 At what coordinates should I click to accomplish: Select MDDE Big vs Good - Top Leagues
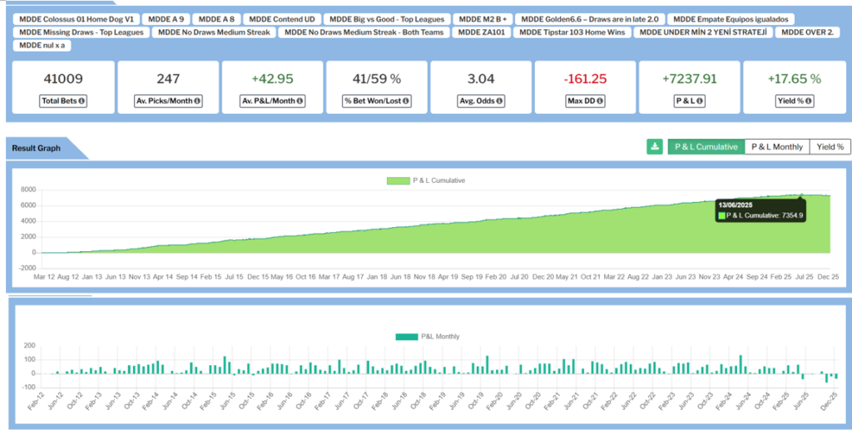tap(387, 18)
